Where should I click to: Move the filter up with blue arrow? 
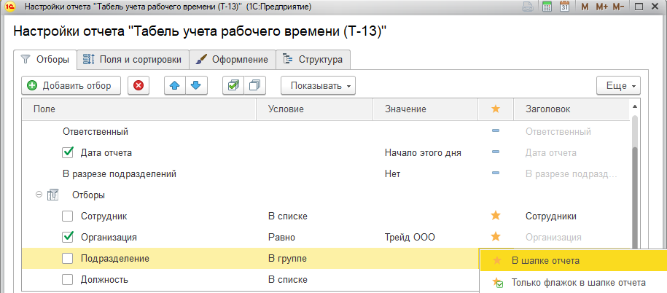pos(174,85)
